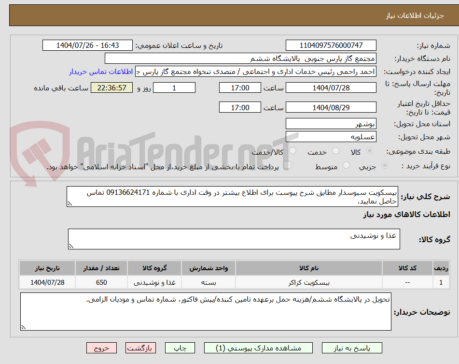Image resolution: width=459 pixels, height=364 pixels.
Task: Click the resize handle of گروه کالا box
Action: [71, 246]
